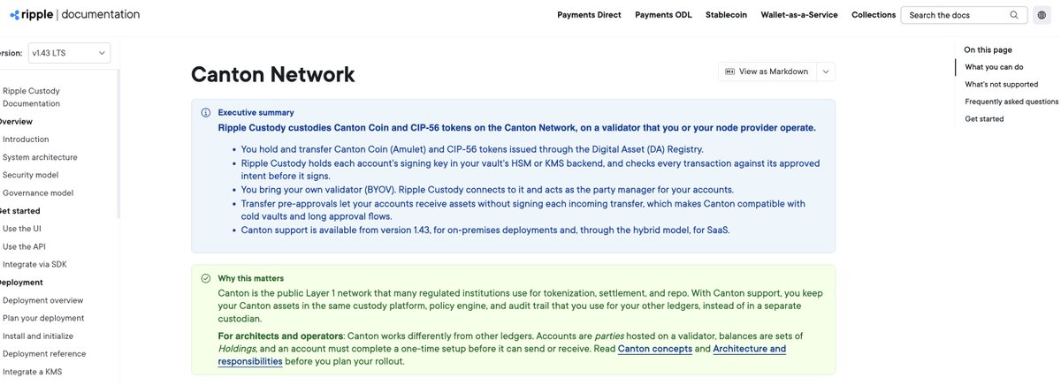Open Stablecoin in top navigation
1061x385 pixels.
(x=727, y=15)
